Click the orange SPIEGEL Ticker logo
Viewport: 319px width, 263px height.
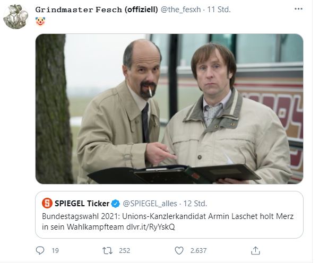47,203
